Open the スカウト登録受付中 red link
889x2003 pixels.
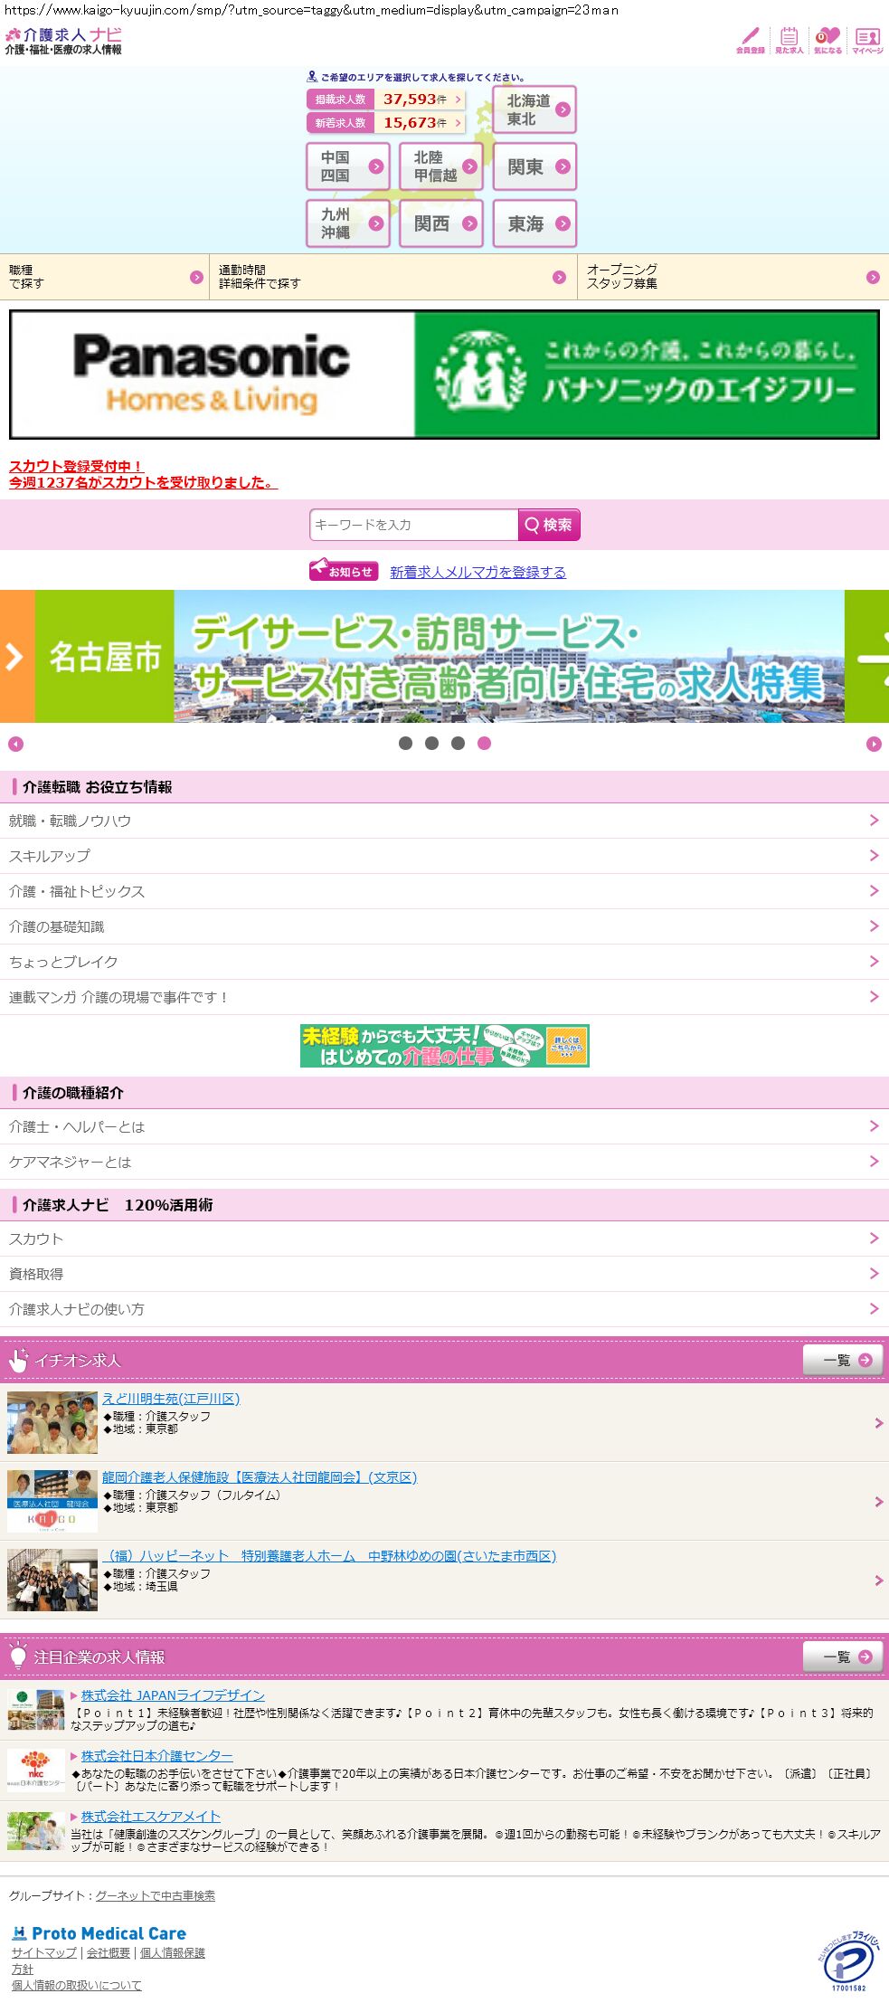143,474
